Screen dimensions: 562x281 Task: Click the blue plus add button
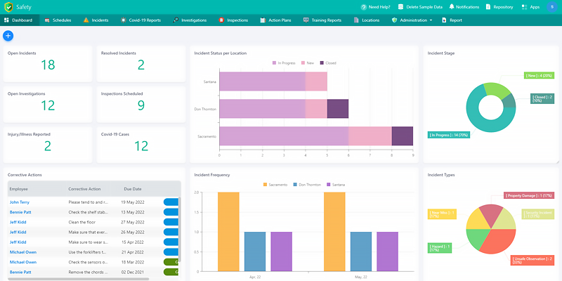tap(8, 35)
